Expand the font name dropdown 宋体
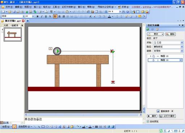185x133 pixels. coord(23,16)
